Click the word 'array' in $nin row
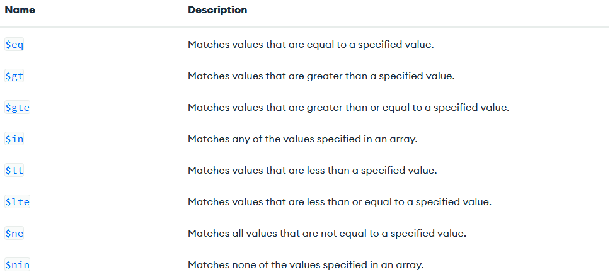The image size is (610, 277). 412,266
